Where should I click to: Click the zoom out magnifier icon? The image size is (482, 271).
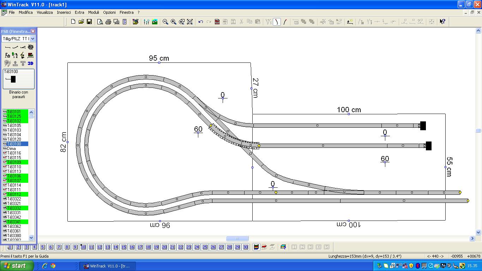165,22
